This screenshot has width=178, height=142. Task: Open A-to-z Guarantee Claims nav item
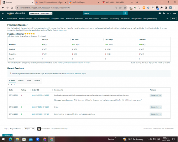tap(42, 19)
